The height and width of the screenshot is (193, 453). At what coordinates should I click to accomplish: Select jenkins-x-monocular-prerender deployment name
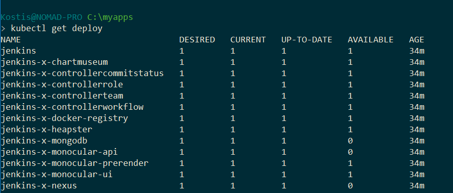(x=75, y=163)
